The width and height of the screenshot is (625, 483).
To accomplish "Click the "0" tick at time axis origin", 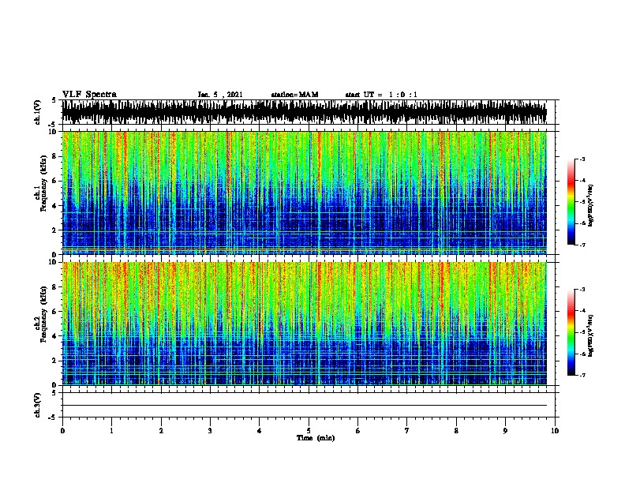I will [x=62, y=431].
